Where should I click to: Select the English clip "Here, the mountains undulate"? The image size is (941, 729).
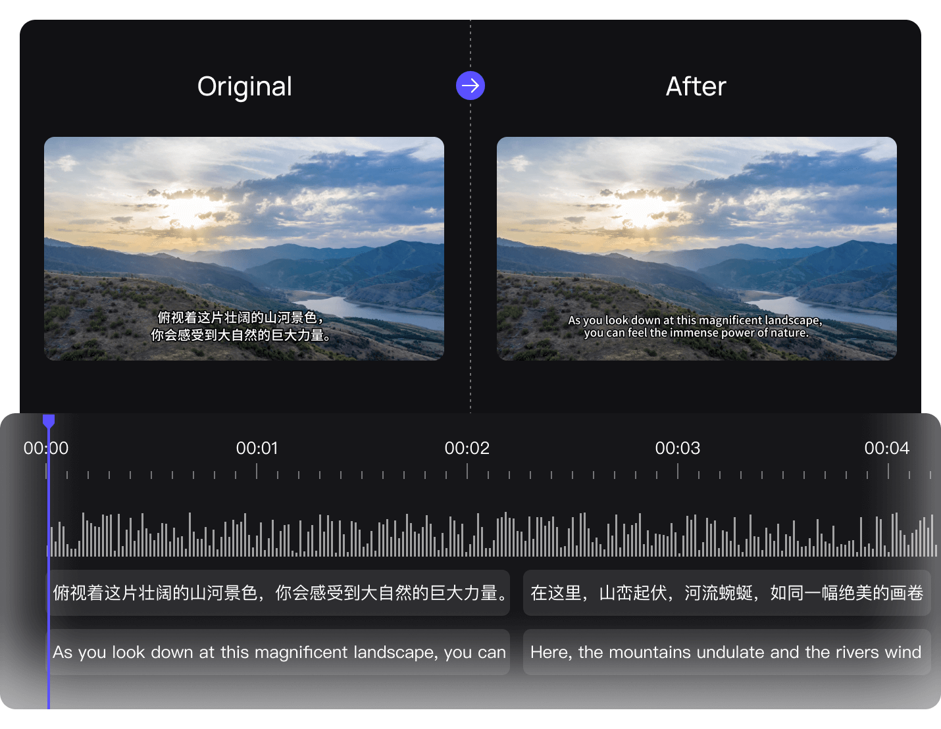click(726, 652)
